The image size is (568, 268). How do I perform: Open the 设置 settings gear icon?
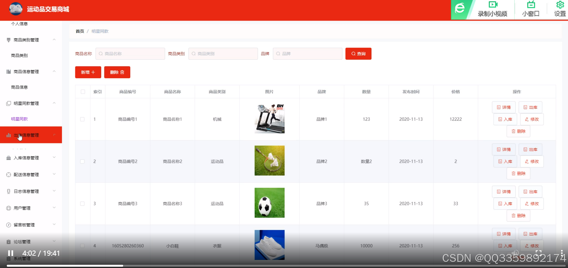tap(560, 5)
